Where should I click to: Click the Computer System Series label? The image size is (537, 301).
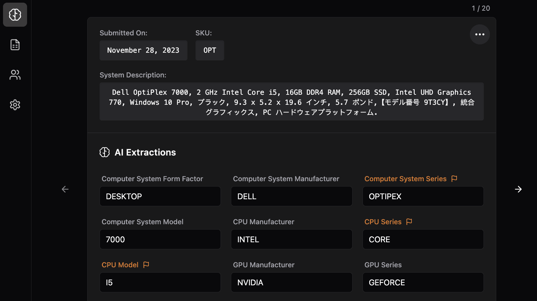[405, 179]
